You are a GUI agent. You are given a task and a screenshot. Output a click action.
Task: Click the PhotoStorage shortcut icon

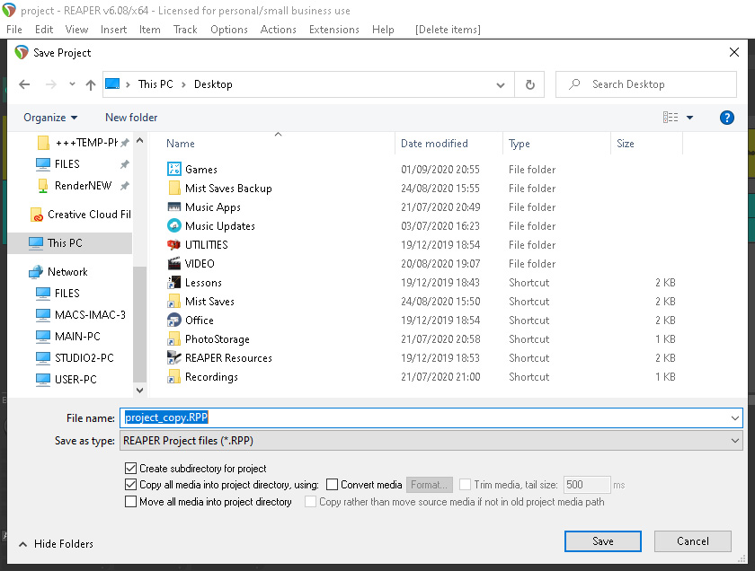[173, 339]
